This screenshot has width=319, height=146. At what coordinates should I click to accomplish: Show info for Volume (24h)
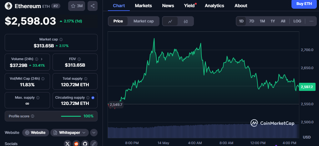[x=37, y=59]
